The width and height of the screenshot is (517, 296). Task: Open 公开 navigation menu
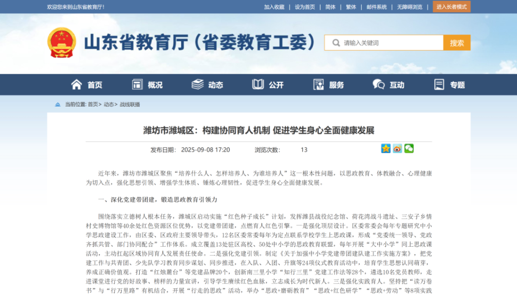point(276,85)
